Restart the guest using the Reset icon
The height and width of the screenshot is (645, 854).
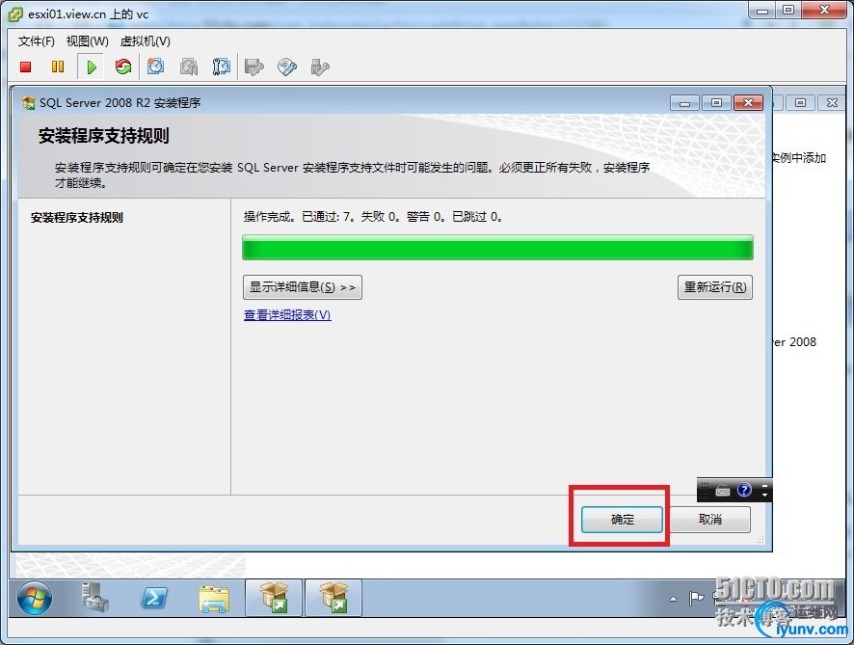pyautogui.click(x=123, y=67)
